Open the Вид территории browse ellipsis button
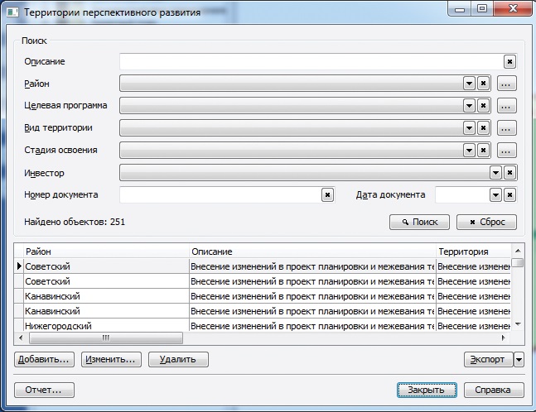536x412 pixels. pos(506,128)
